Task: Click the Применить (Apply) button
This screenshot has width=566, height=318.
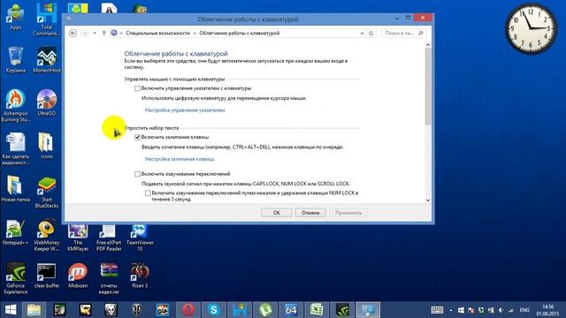Action: [348, 213]
